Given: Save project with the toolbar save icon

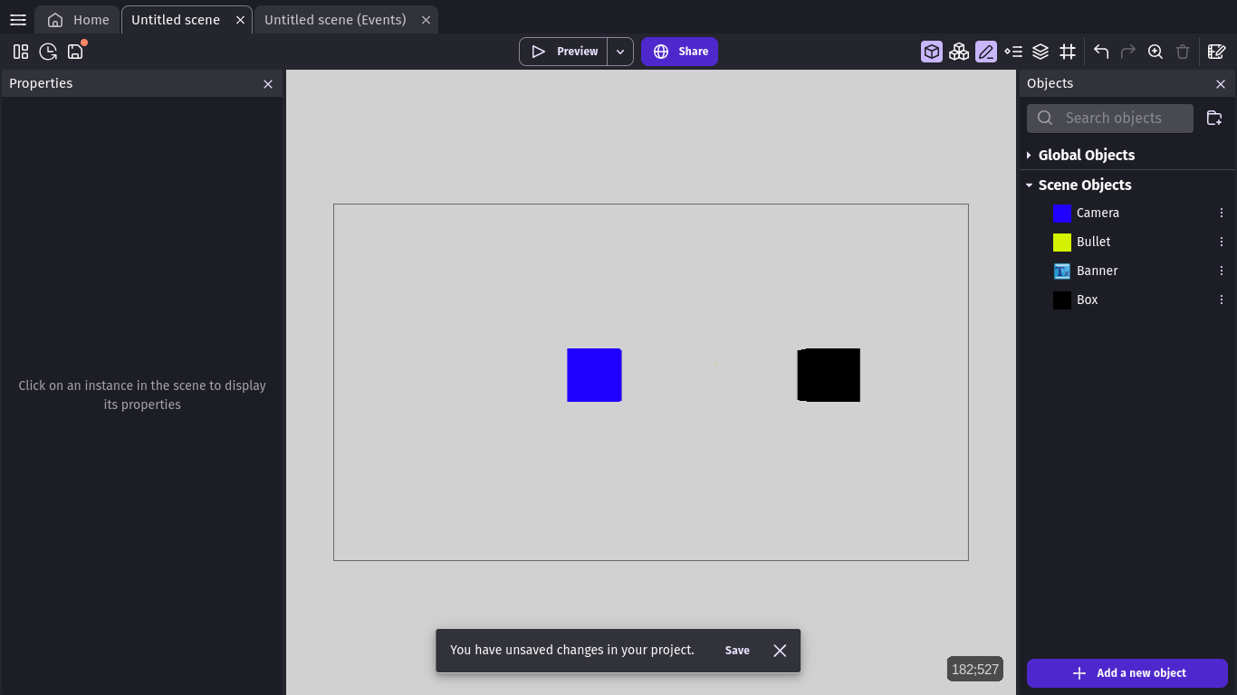Looking at the screenshot, I should pyautogui.click(x=75, y=52).
